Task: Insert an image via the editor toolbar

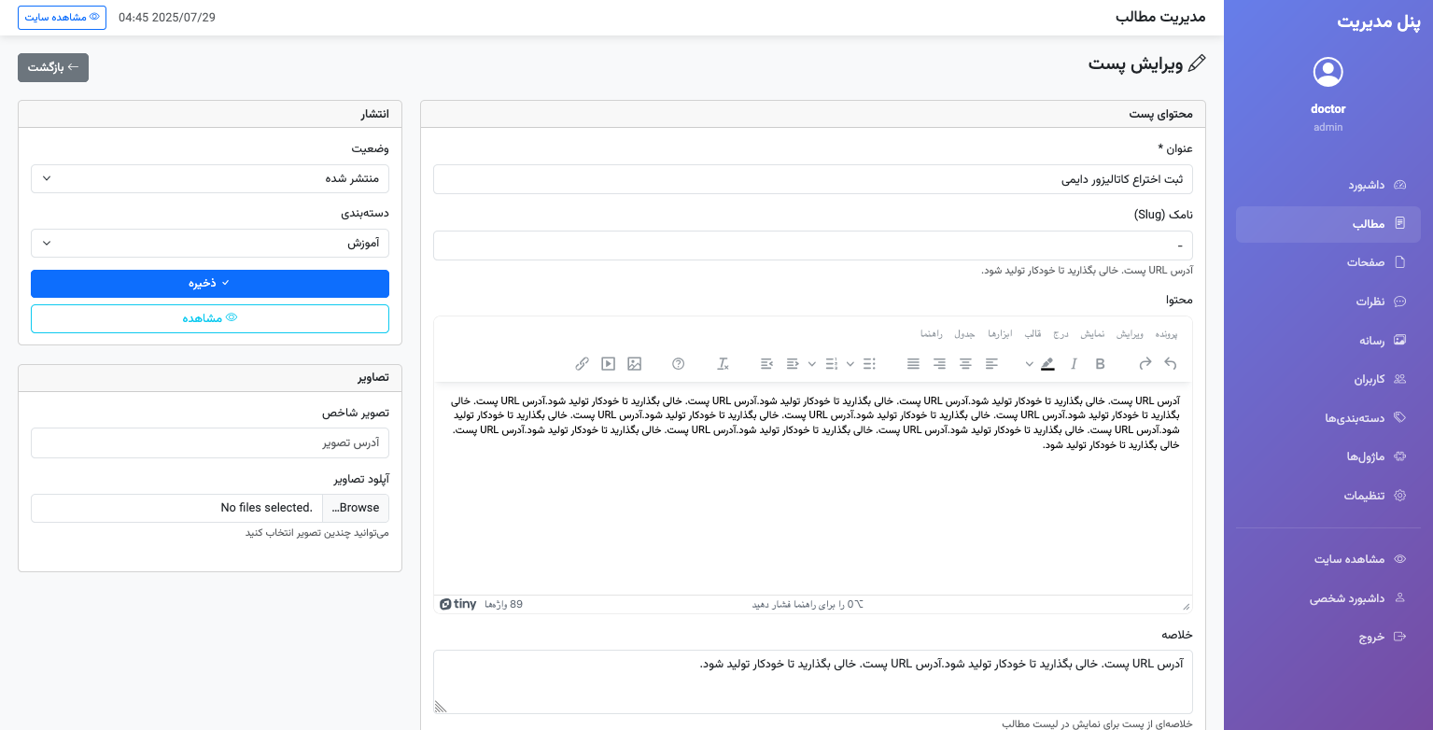Action: pyautogui.click(x=635, y=363)
